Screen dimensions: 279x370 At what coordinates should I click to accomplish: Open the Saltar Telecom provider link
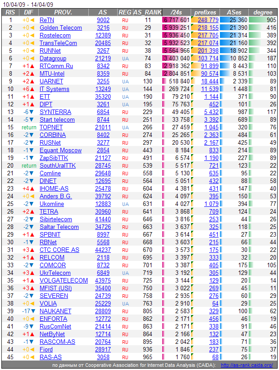59,227
